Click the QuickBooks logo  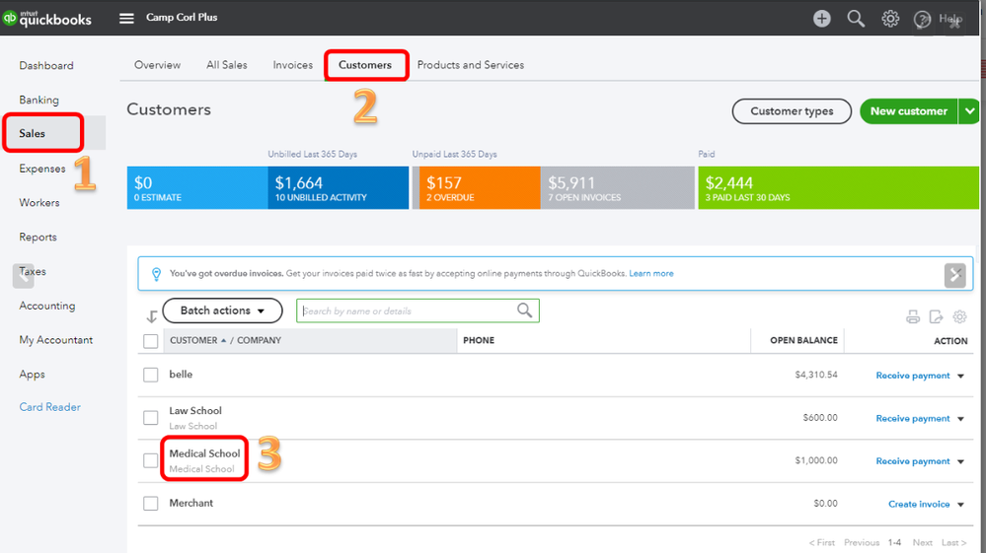(x=47, y=18)
